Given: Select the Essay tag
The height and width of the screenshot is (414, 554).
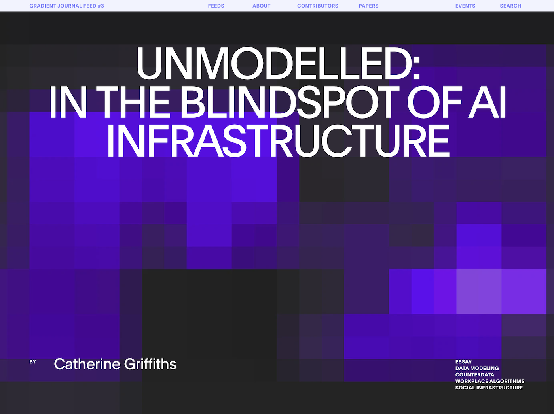Looking at the screenshot, I should pyautogui.click(x=463, y=362).
